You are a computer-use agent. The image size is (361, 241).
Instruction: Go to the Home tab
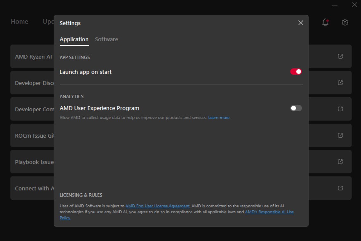click(x=19, y=22)
